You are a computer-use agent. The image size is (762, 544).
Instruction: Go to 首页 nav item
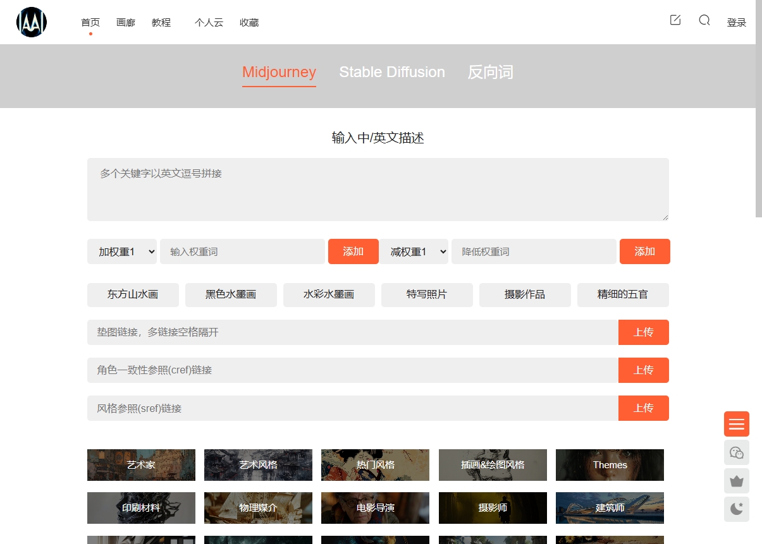[x=90, y=23]
